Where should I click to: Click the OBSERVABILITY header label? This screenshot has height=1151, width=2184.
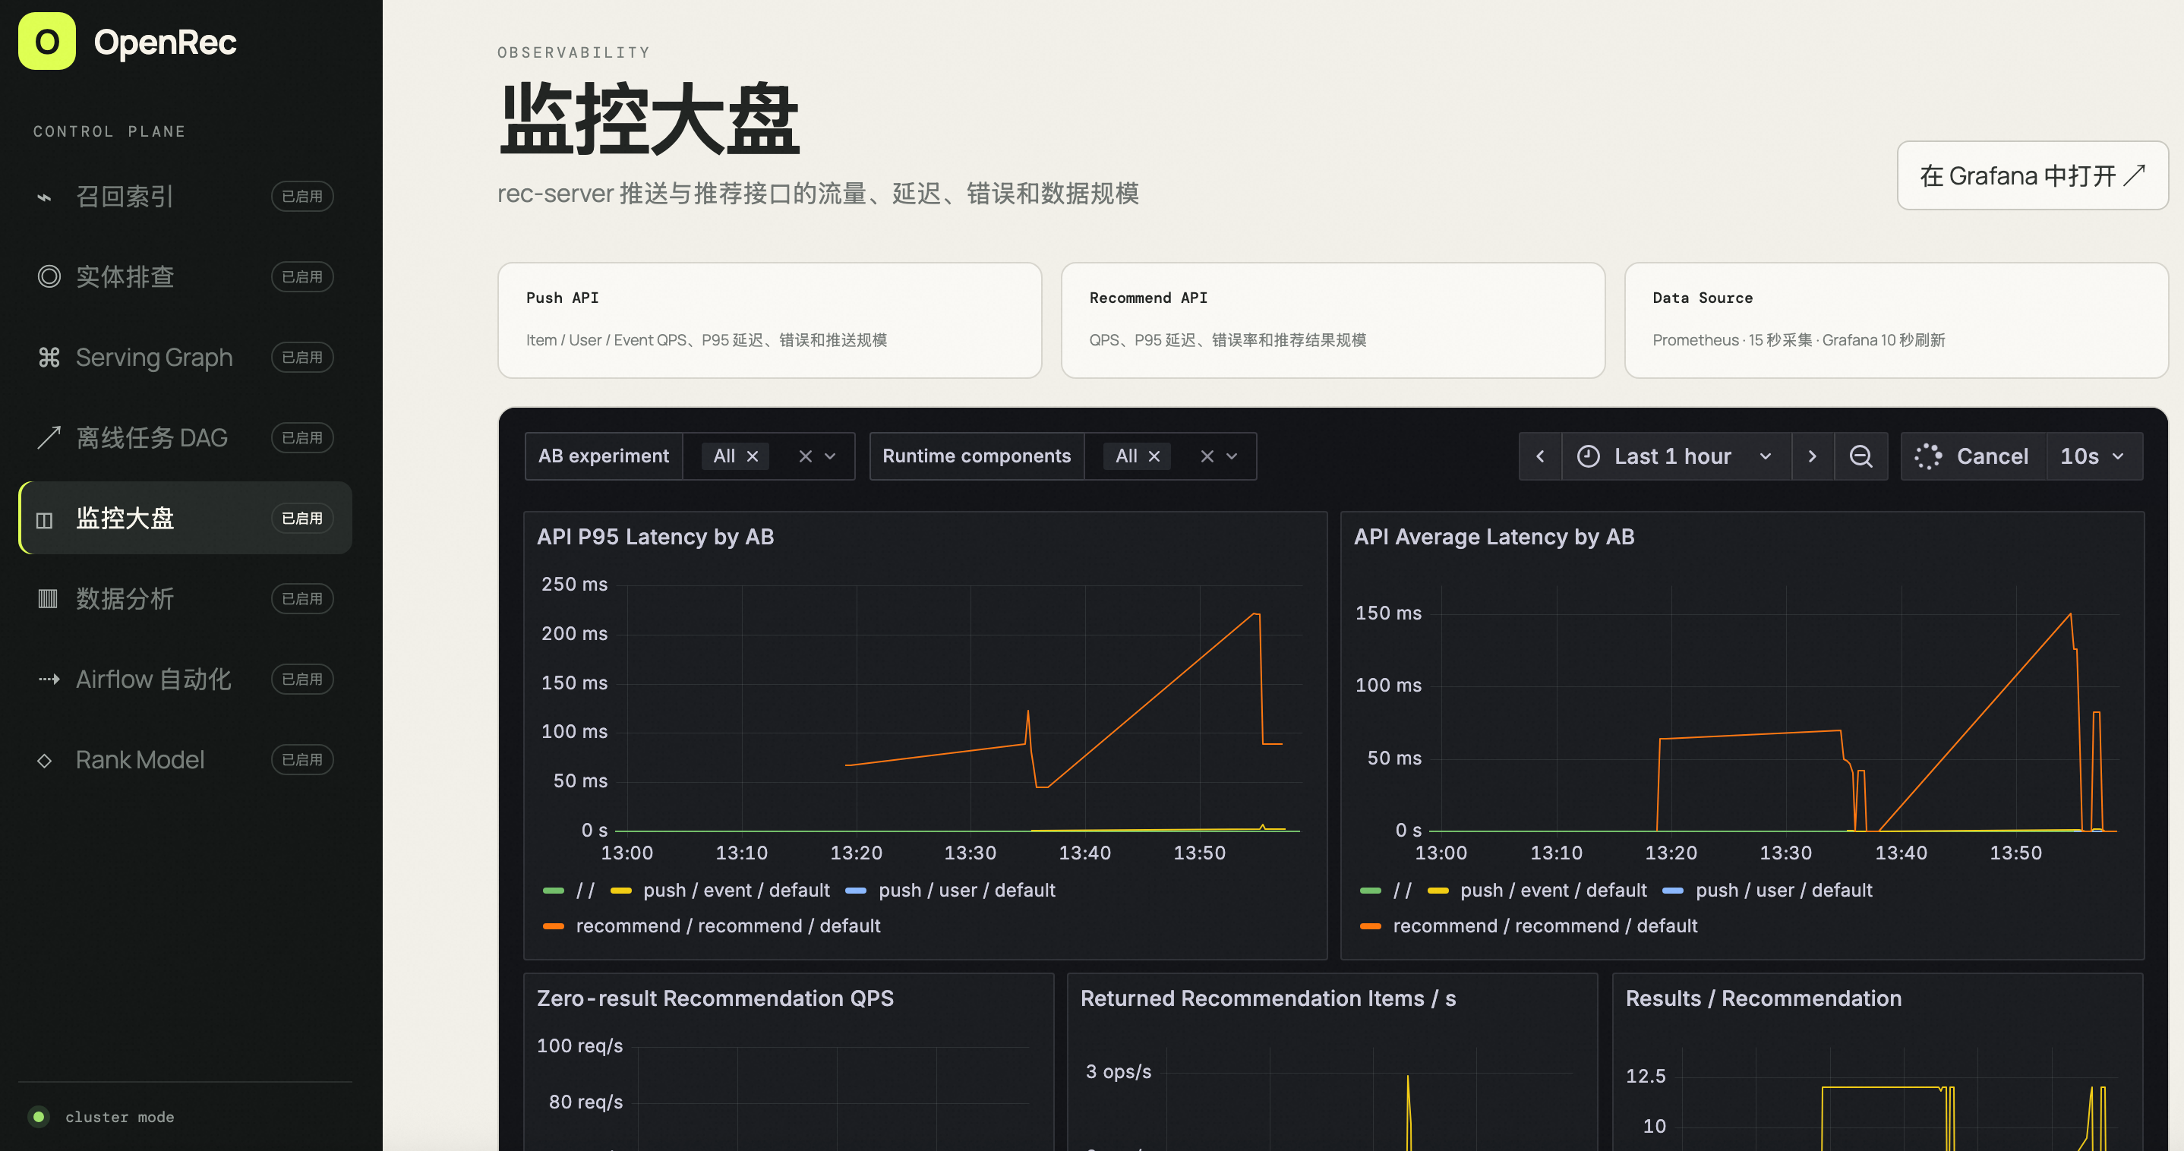pyautogui.click(x=574, y=52)
